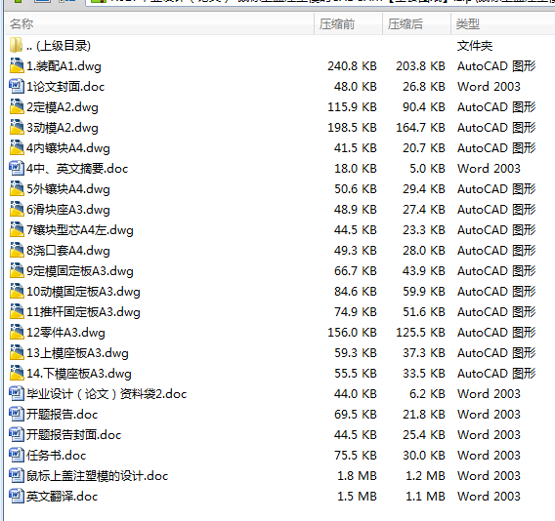
Task: Select the dwg icon of 13上模座板A3.dwg
Action: (17, 353)
